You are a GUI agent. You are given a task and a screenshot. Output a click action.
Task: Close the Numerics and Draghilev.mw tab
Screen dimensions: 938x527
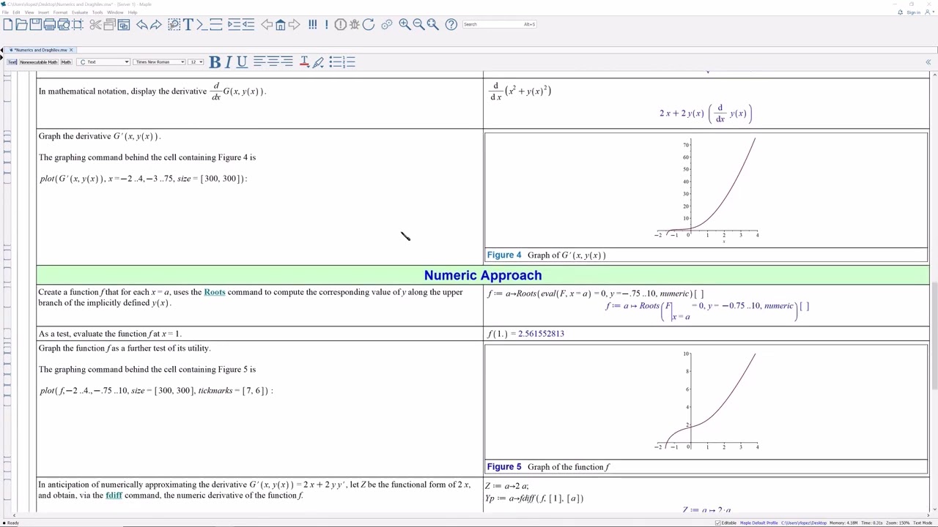click(x=71, y=50)
